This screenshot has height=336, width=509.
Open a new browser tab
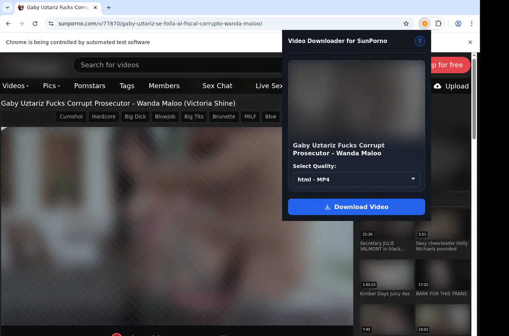(109, 7)
